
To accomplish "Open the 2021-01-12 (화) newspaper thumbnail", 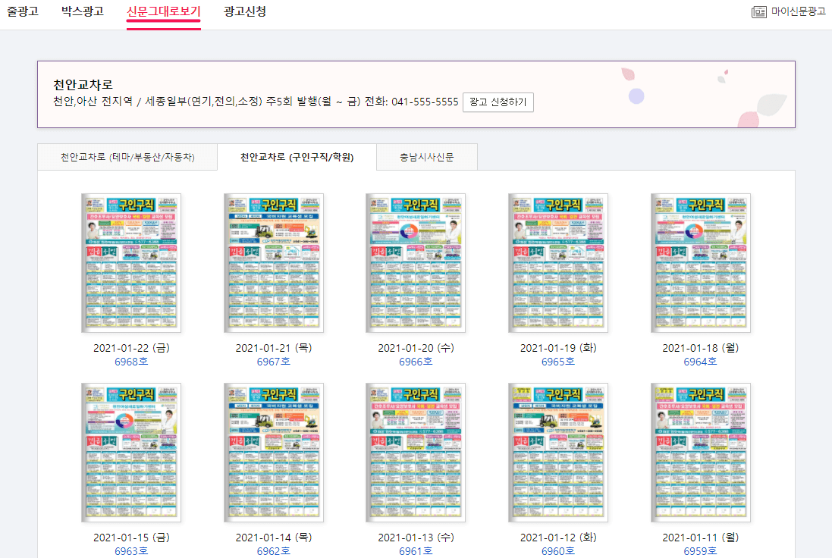I will (x=557, y=453).
